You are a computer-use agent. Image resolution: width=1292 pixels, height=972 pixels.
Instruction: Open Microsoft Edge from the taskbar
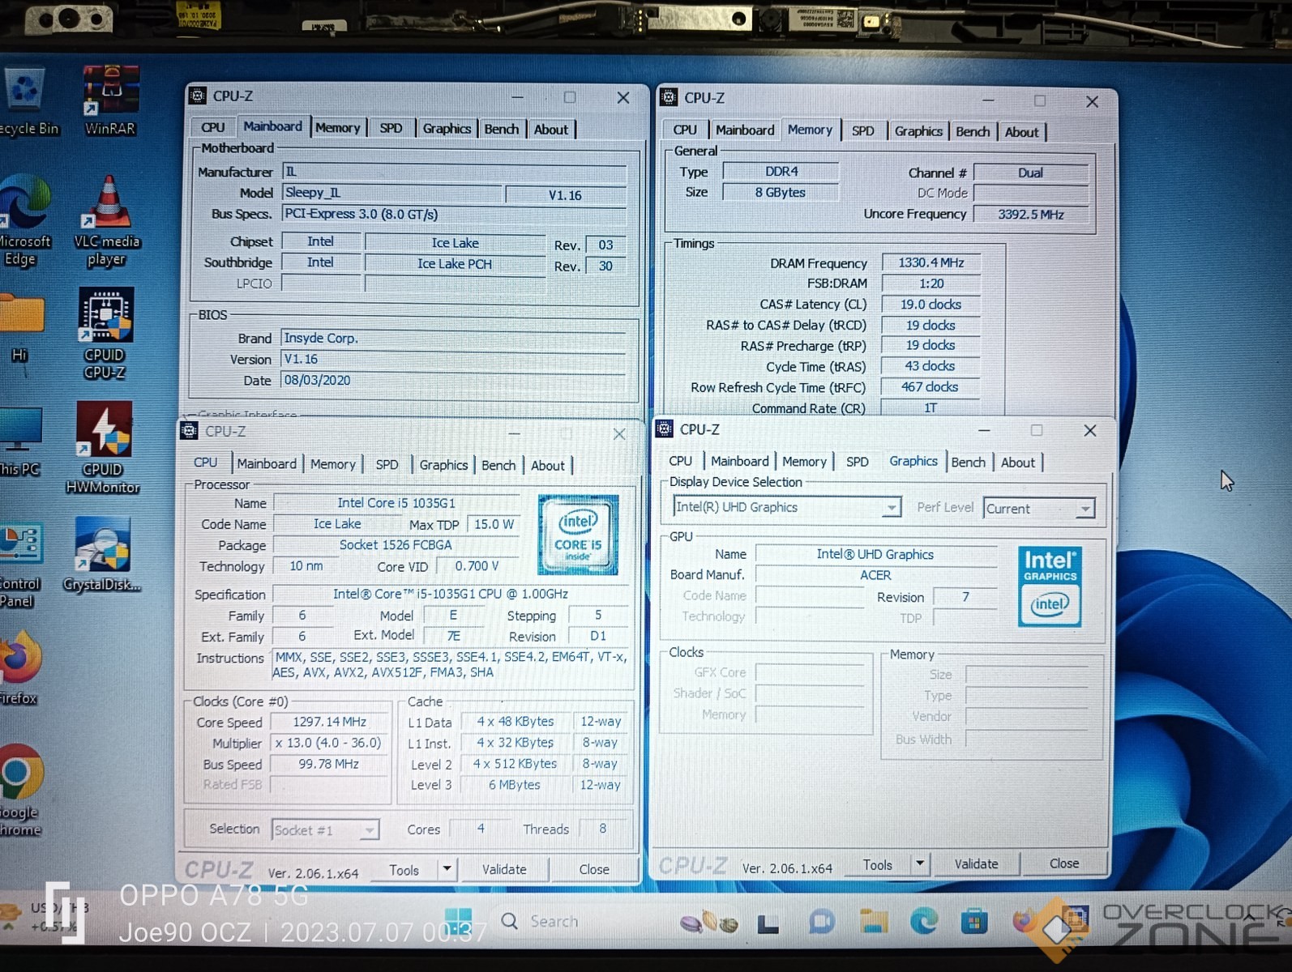[x=923, y=922]
